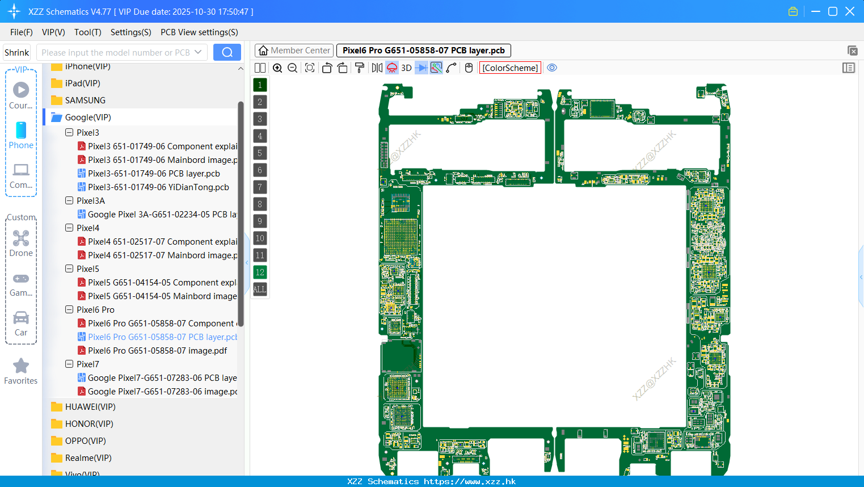
Task: Select the paint roller tool
Action: click(359, 68)
